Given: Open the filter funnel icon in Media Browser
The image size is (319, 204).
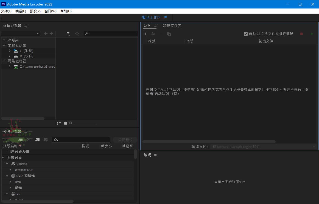Looking at the screenshot, I should [x=68, y=33].
